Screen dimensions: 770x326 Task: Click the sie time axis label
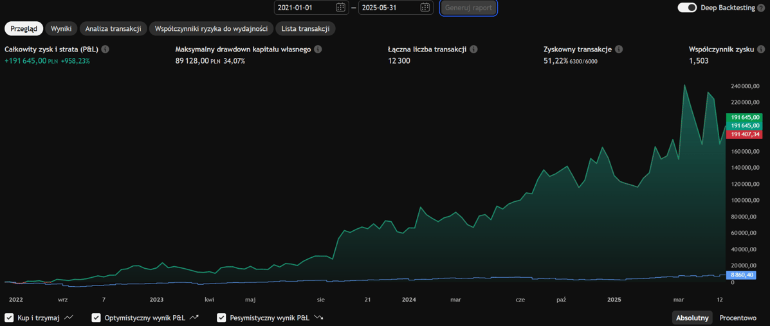click(x=322, y=299)
